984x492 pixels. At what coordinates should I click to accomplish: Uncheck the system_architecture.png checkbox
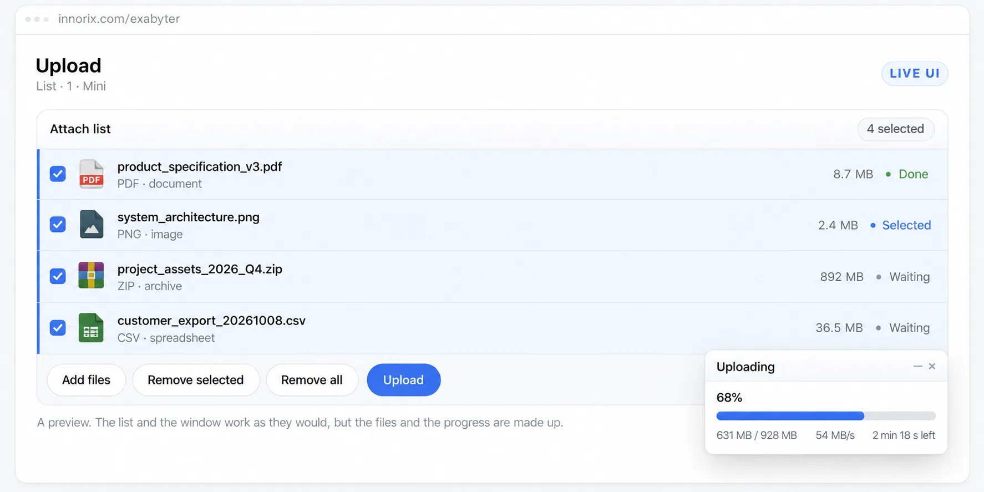pyautogui.click(x=58, y=225)
